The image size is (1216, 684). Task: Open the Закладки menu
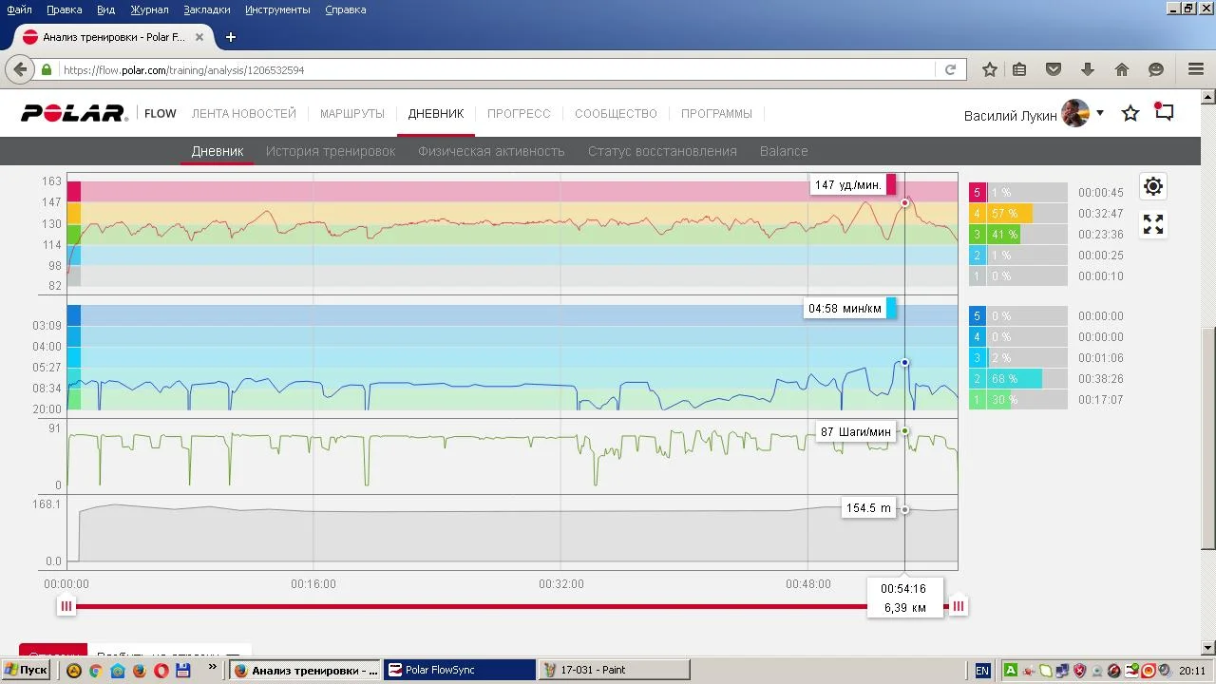[x=206, y=9]
